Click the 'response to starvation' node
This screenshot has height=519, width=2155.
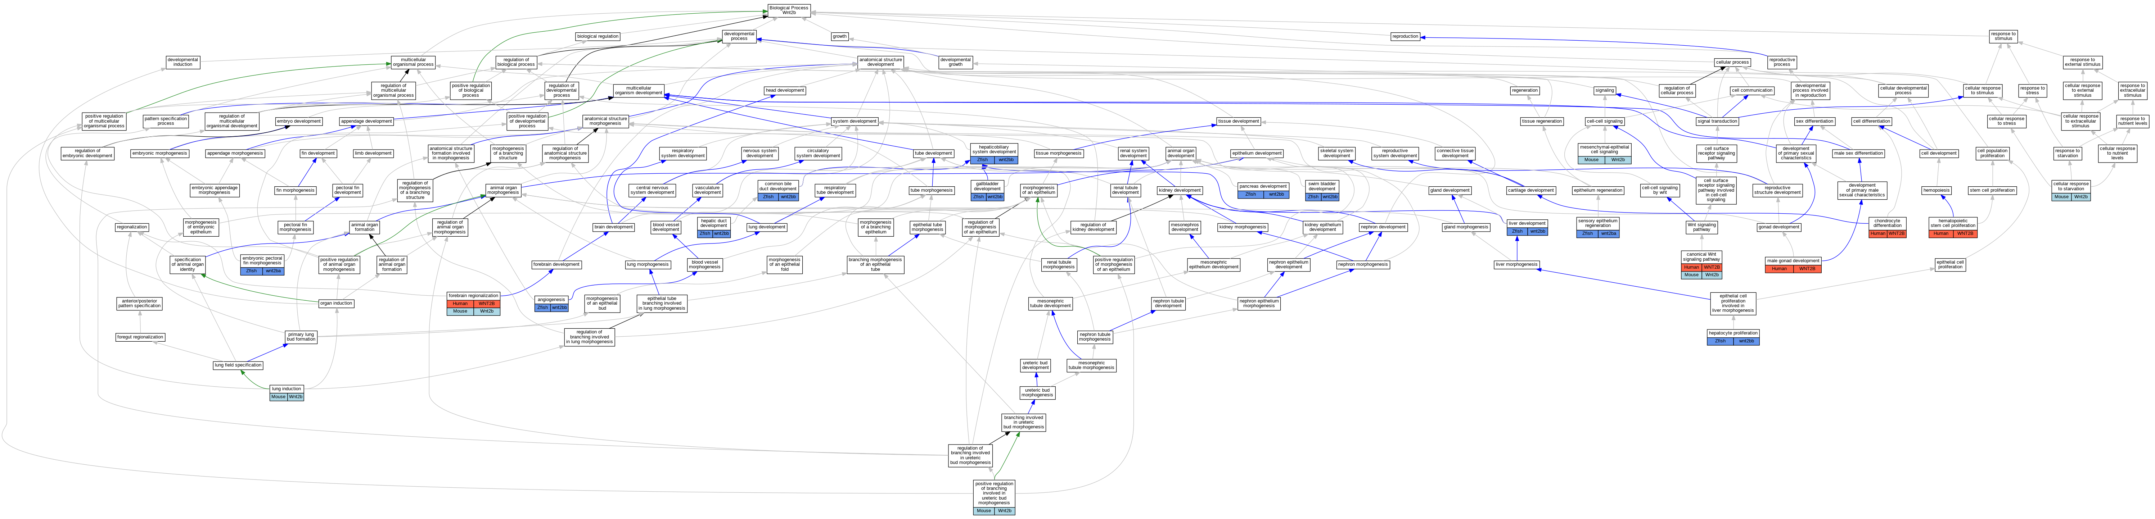coord(2066,154)
